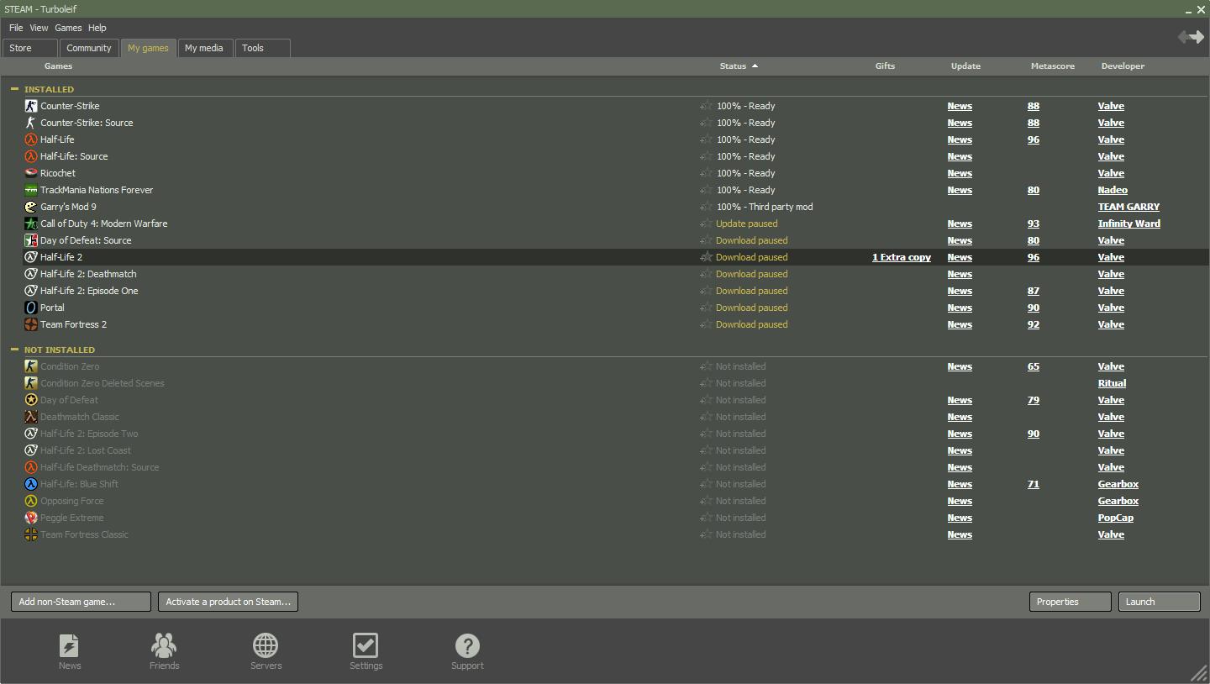This screenshot has width=1210, height=684.
Task: Switch to the Community tab
Action: click(89, 48)
